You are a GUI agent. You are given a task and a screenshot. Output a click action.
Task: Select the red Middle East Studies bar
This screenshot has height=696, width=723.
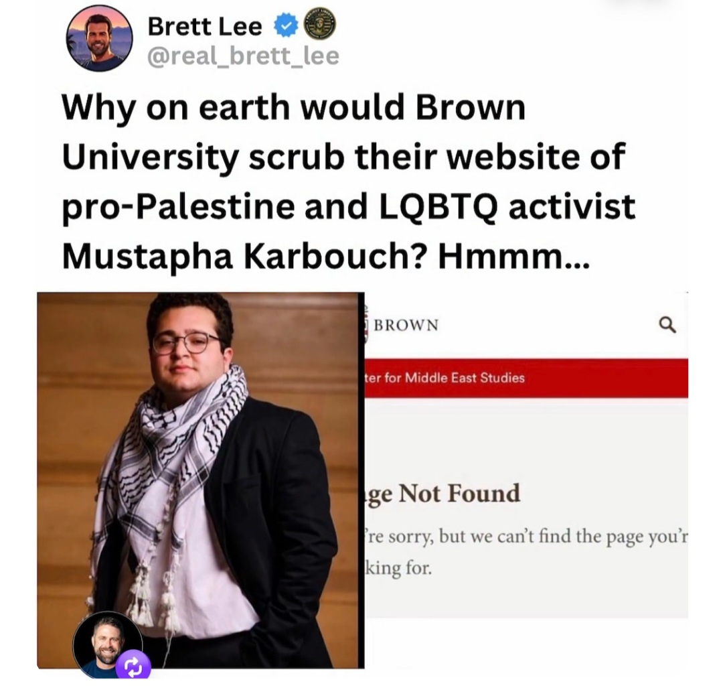[527, 378]
